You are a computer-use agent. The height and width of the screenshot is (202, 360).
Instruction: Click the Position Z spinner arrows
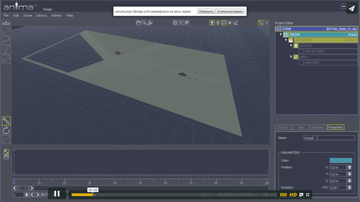point(349,181)
